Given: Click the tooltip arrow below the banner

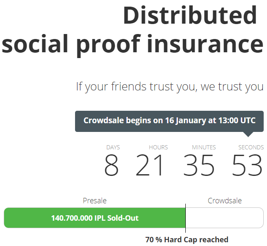Looking at the screenshot, I should pyautogui.click(x=248, y=134).
